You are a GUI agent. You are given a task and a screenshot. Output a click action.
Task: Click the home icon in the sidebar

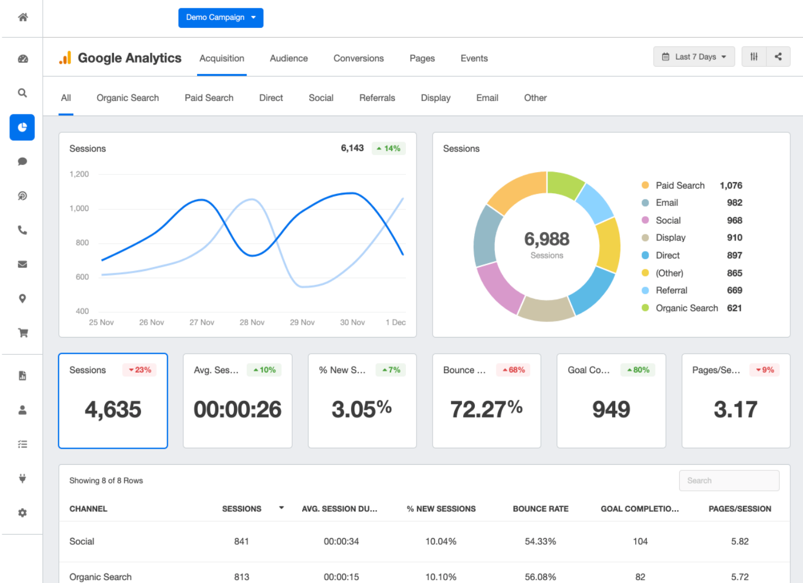pyautogui.click(x=23, y=17)
